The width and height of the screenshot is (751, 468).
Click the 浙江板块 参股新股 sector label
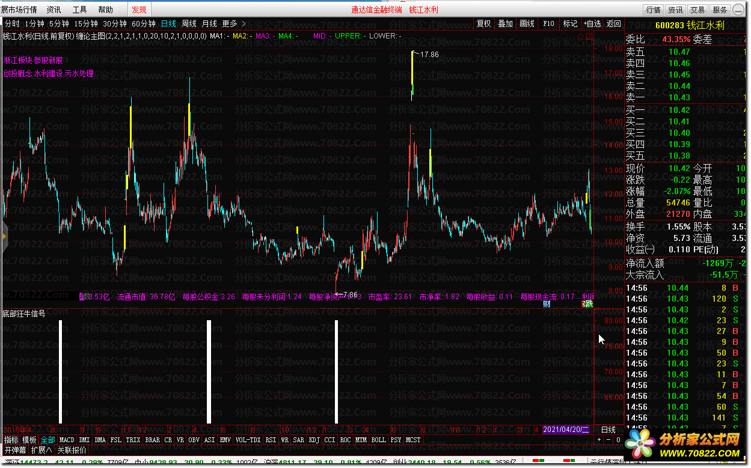[x=32, y=60]
